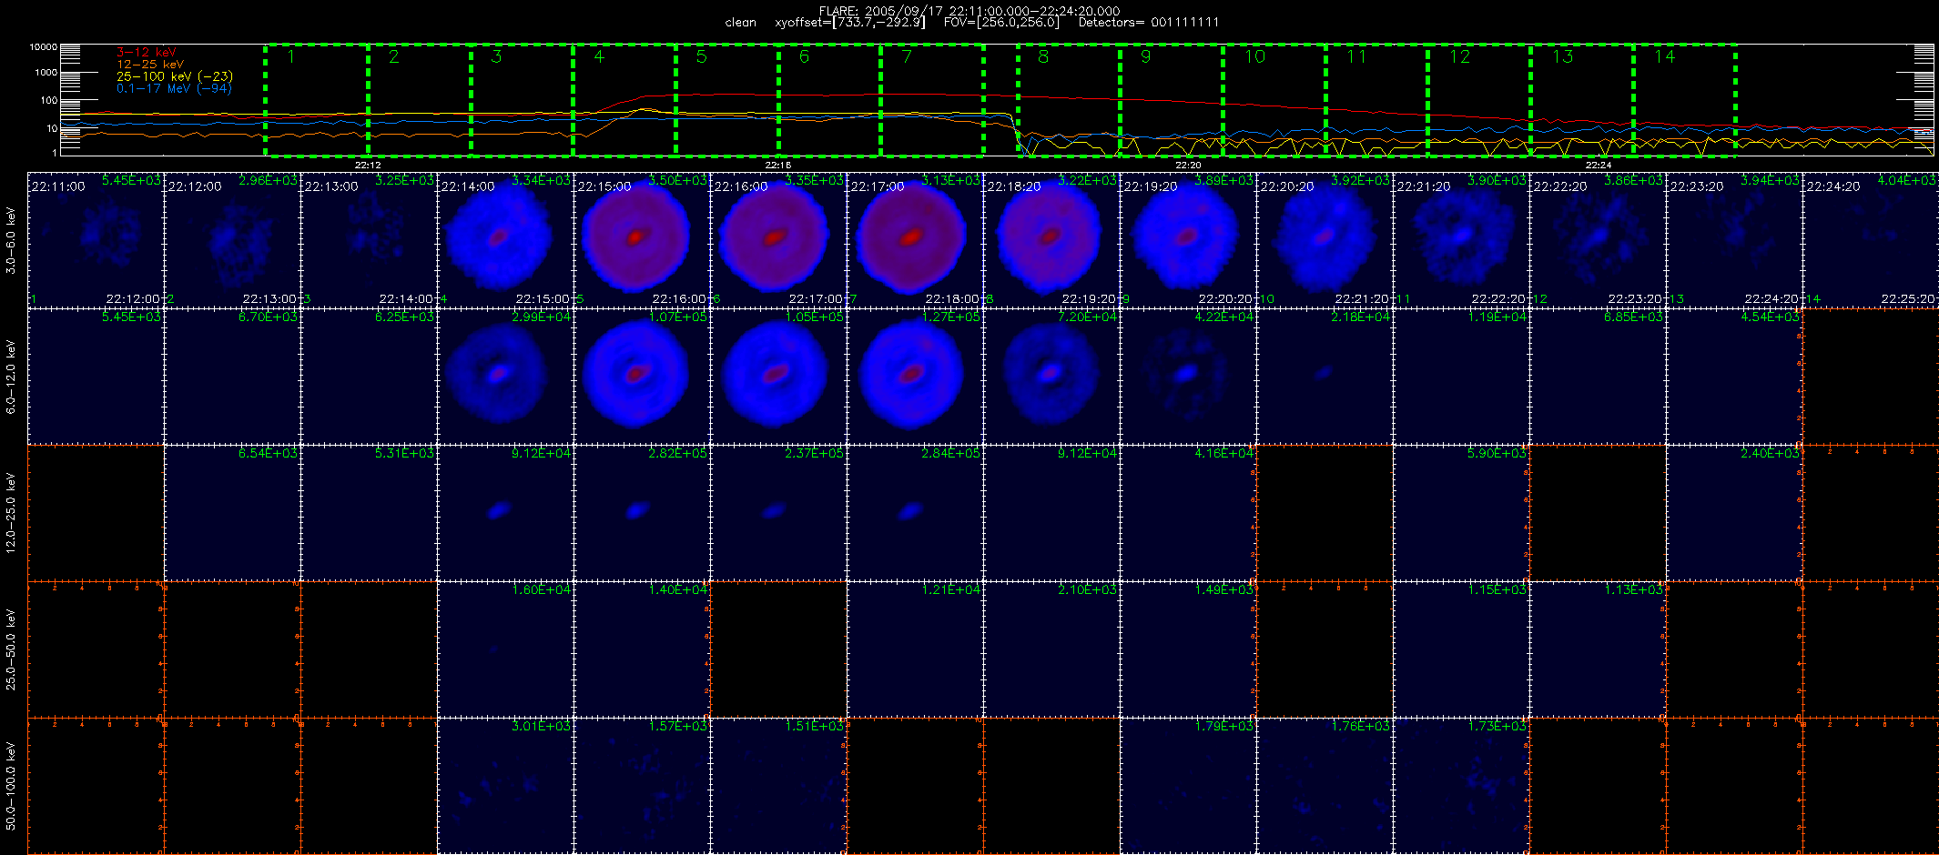Select the 3.0-6.0 keV image starting 22:19:20
1939x855 pixels.
(1188, 240)
